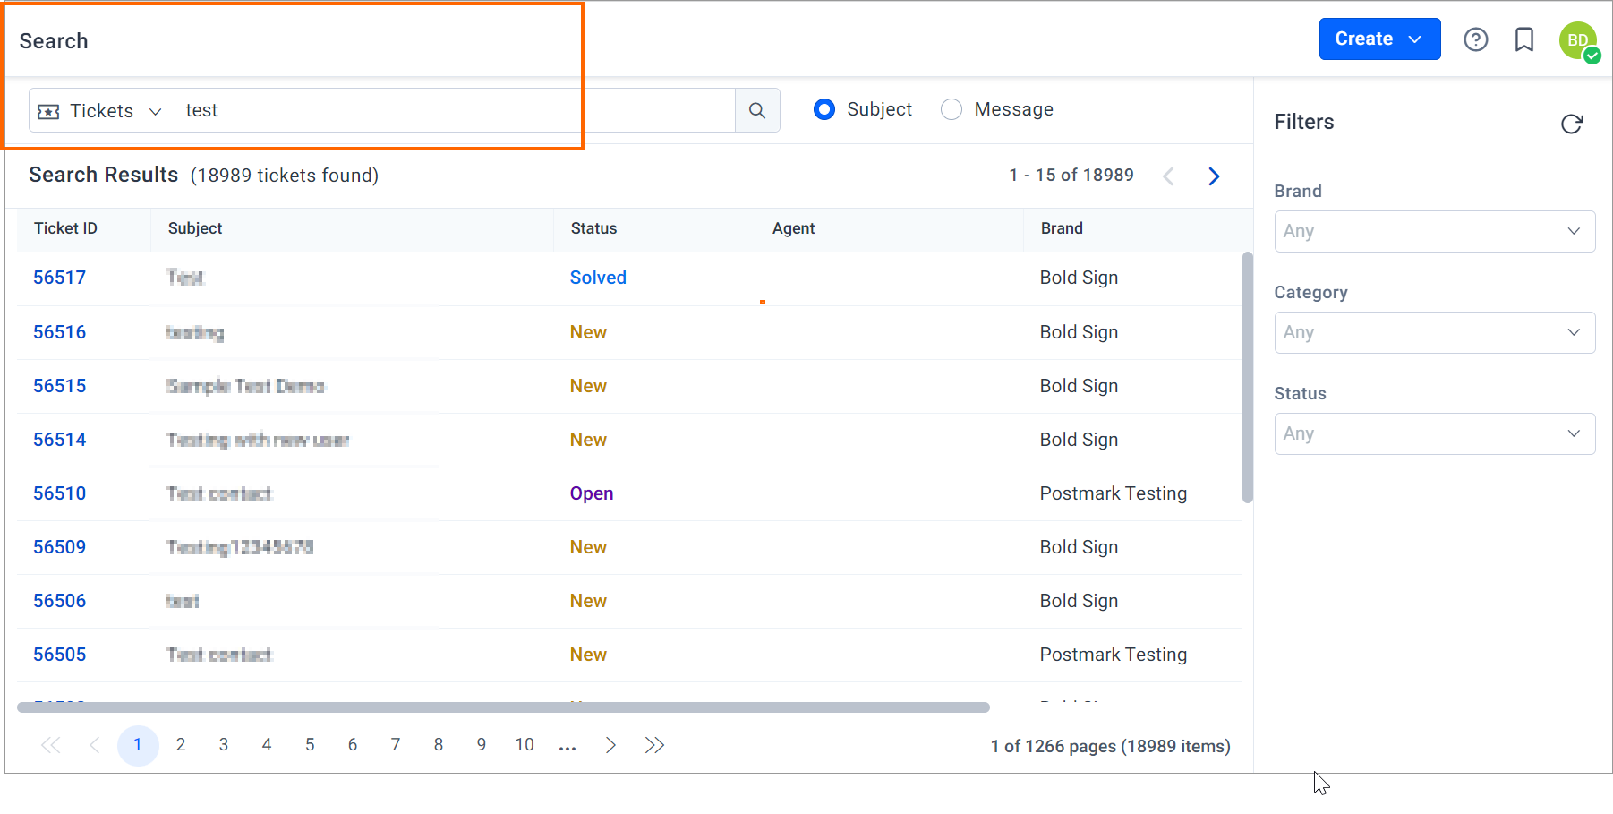Image resolution: width=1613 pixels, height=814 pixels.
Task: Open the Category filter dropdown
Action: click(1434, 332)
